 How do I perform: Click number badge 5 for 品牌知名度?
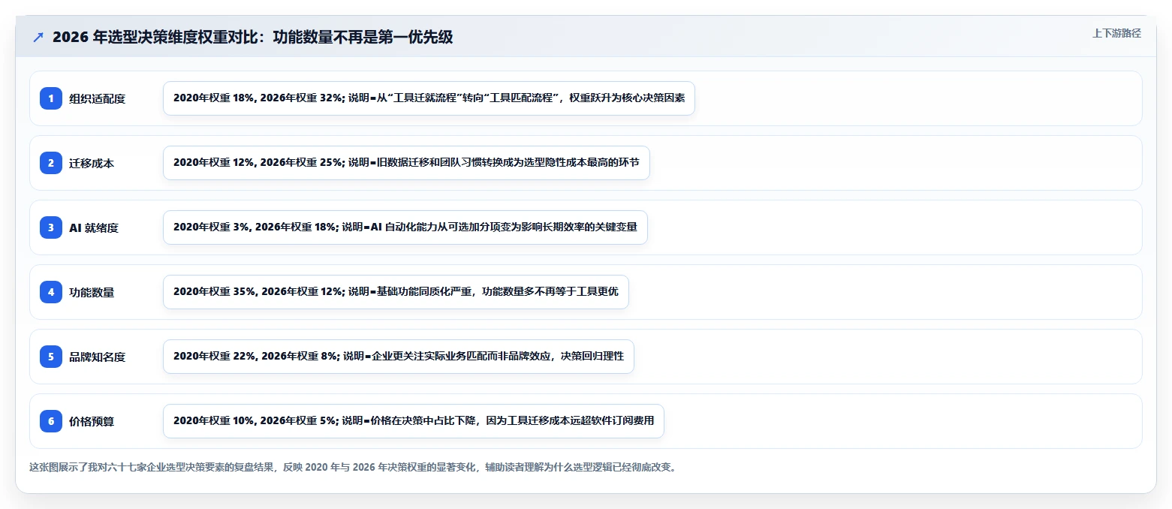(x=51, y=357)
